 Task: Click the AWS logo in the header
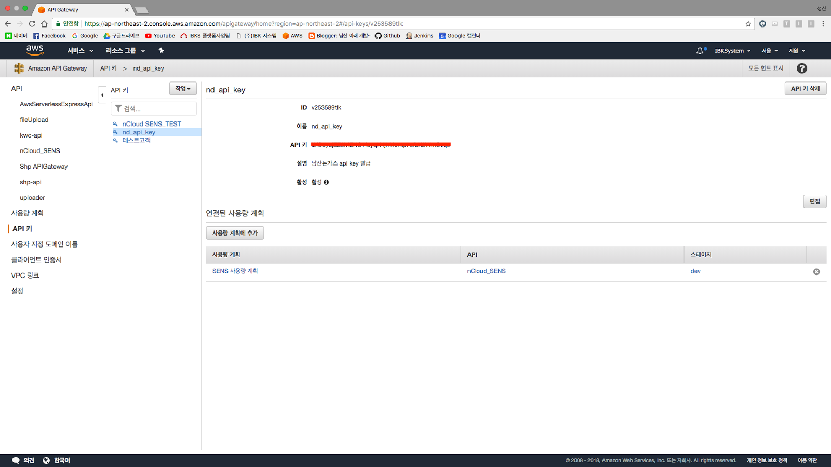click(35, 50)
